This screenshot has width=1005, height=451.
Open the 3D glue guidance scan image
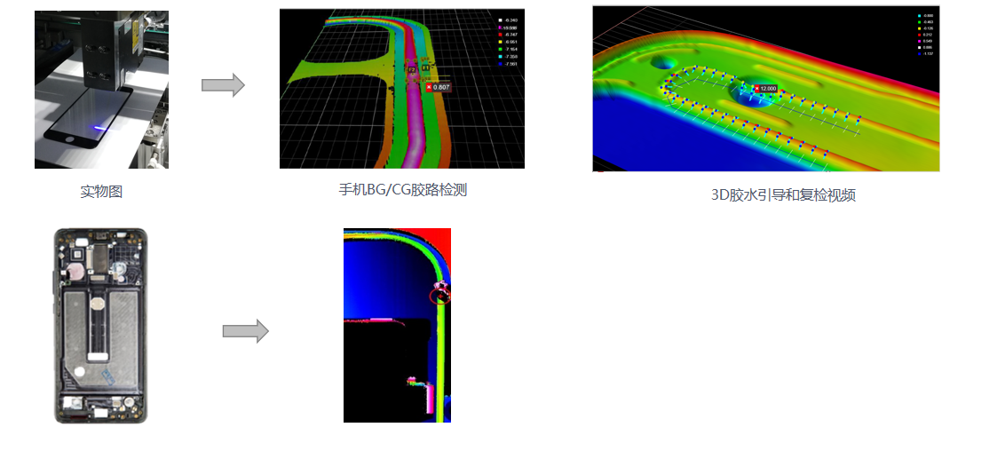click(766, 89)
